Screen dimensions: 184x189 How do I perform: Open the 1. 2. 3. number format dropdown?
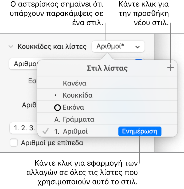[x=24, y=128]
